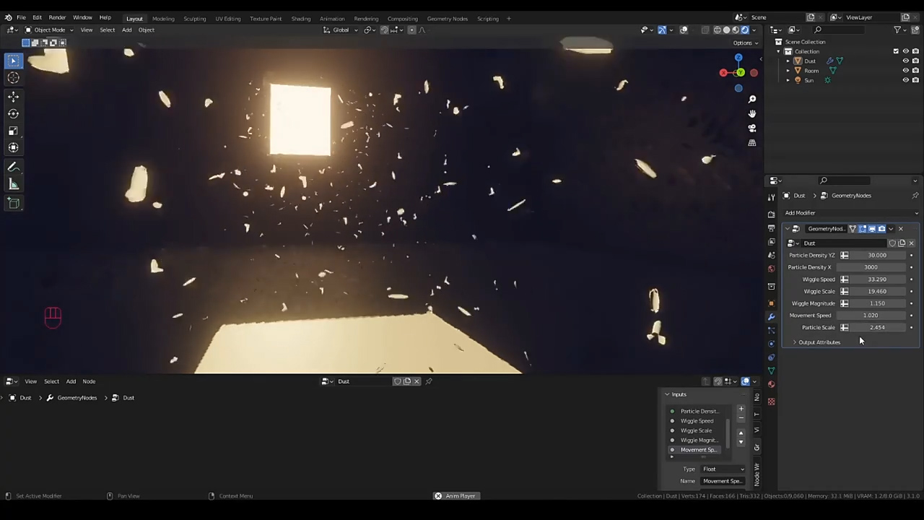Toggle viewport visibility of the Sun object

pyautogui.click(x=905, y=80)
